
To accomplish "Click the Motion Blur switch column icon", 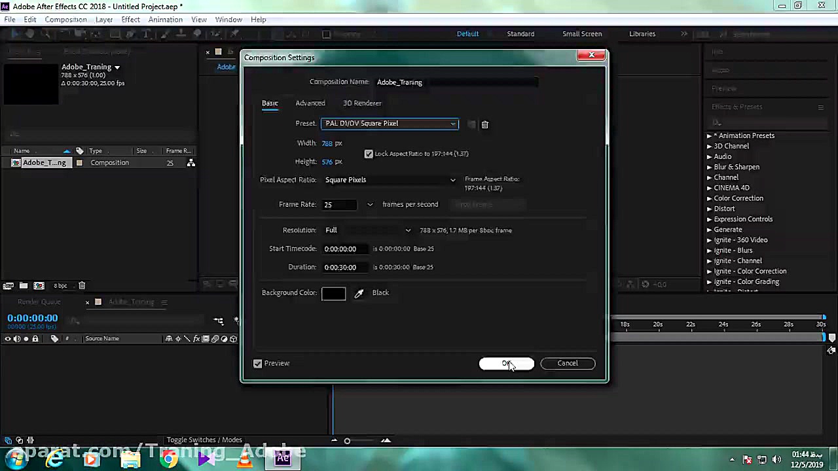I will coord(215,339).
